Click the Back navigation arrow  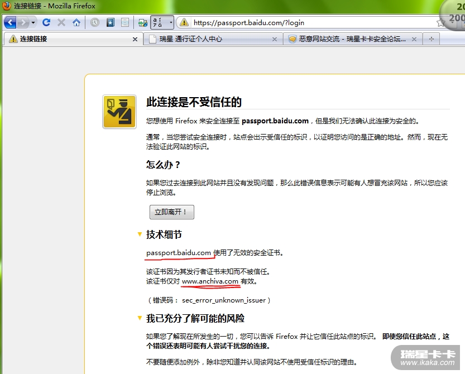pos(10,22)
